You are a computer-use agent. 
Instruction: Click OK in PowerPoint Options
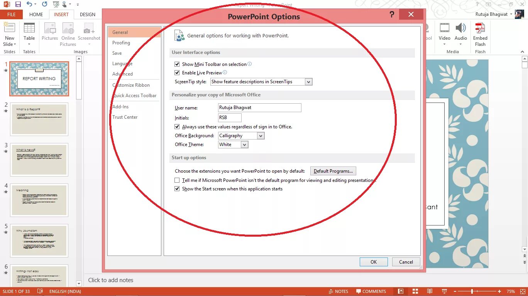point(374,262)
